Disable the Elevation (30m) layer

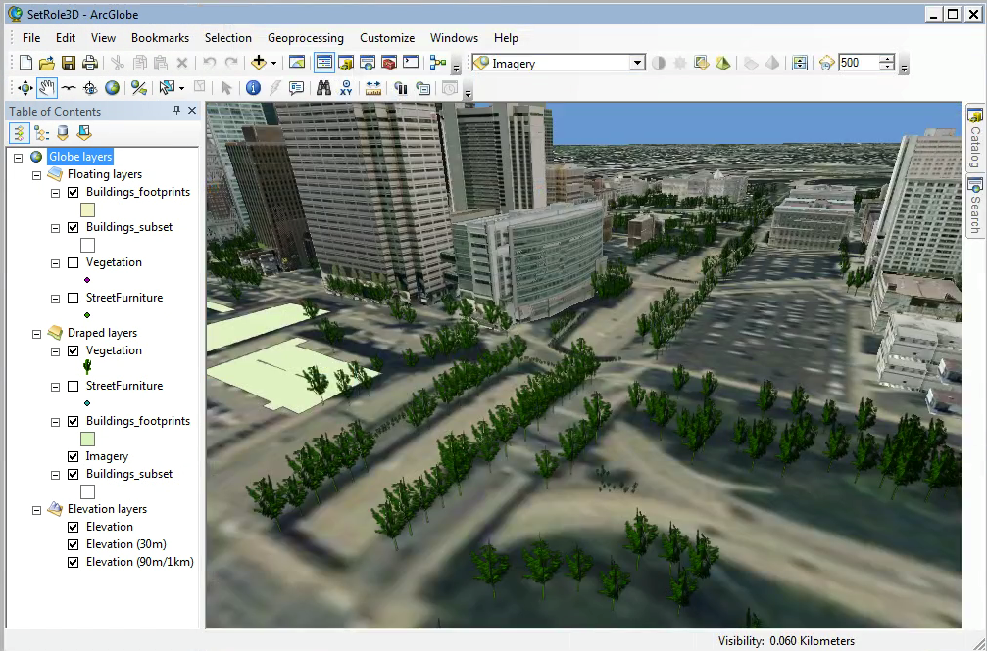73,544
